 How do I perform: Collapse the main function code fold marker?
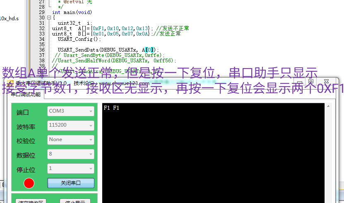coord(50,18)
